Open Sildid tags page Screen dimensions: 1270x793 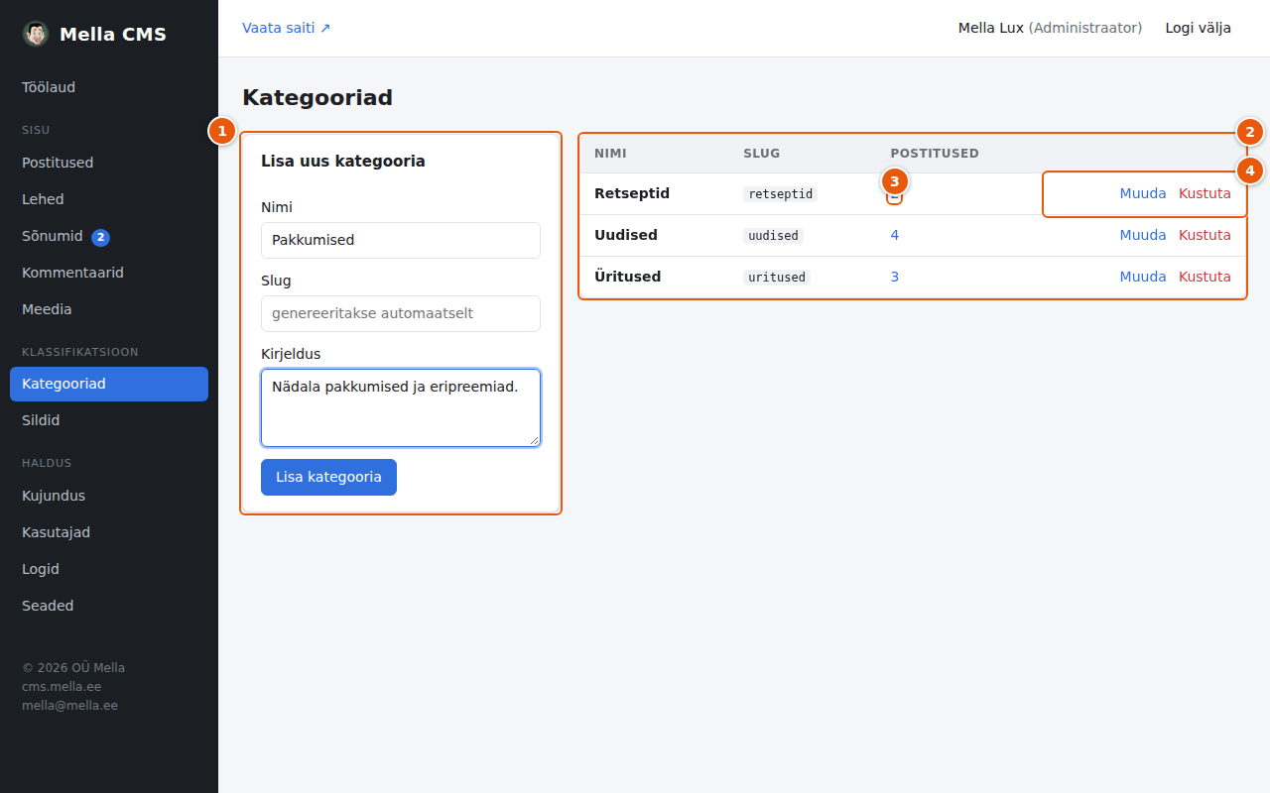(x=109, y=420)
